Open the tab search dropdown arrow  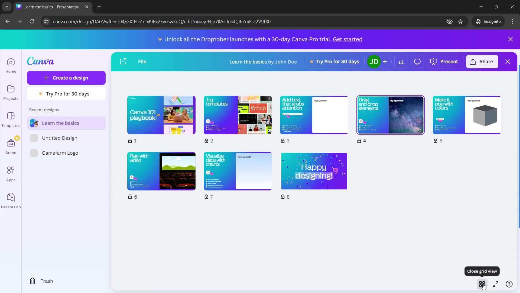tap(7, 7)
